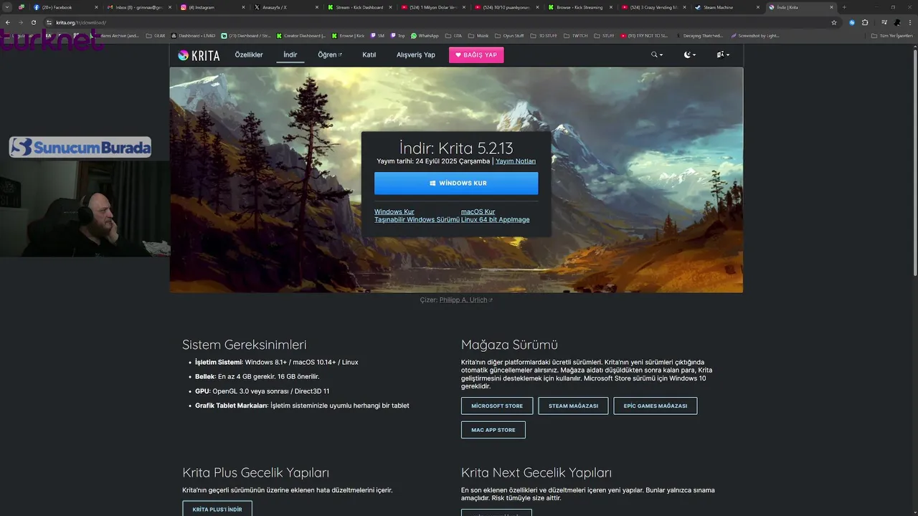Click the EPIC GAMES MAĞAZASI button

pyautogui.click(x=656, y=406)
